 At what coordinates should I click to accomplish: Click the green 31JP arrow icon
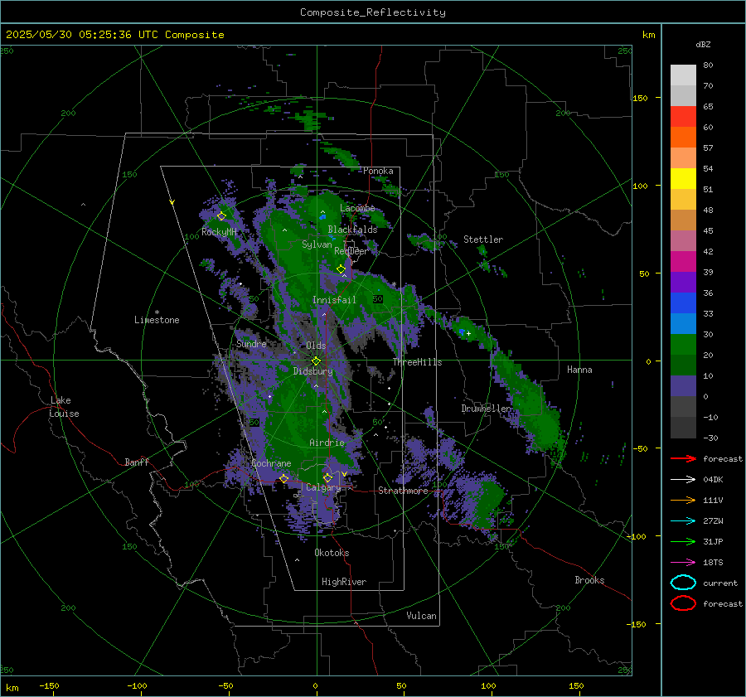tap(683, 541)
